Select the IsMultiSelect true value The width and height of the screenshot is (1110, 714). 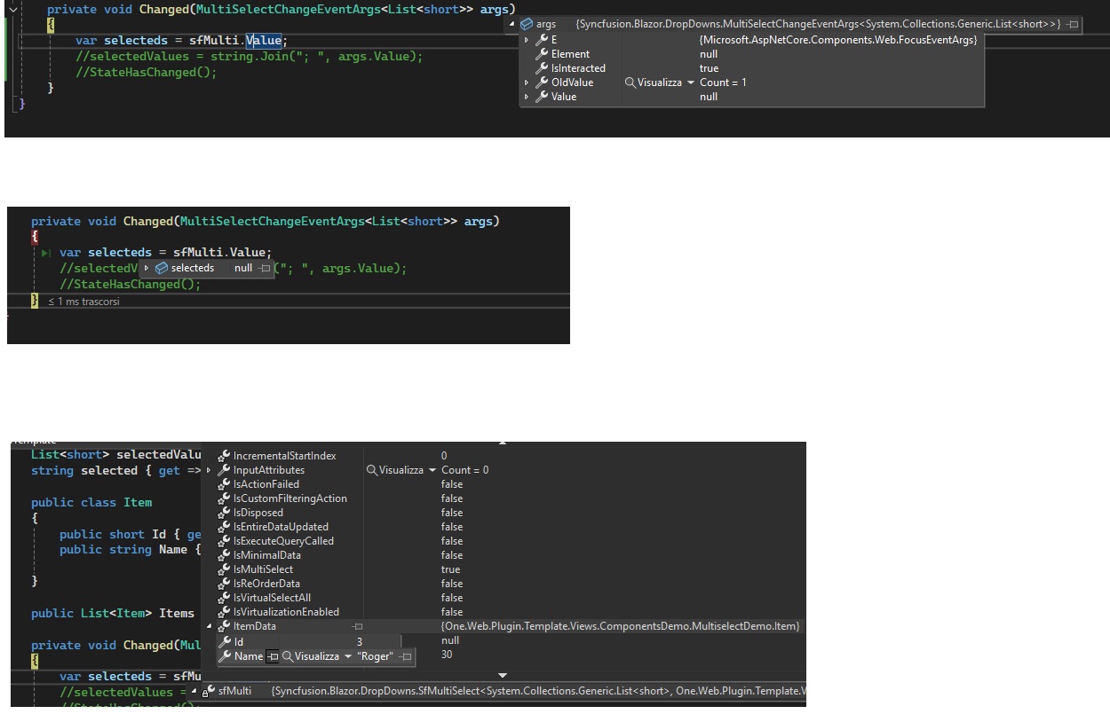pyautogui.click(x=450, y=569)
